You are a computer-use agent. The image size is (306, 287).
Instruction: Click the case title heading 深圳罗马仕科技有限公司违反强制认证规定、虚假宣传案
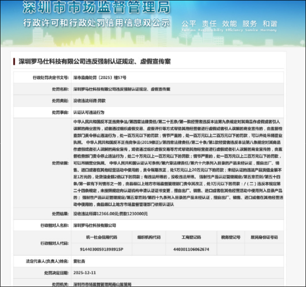pyautogui.click(x=94, y=62)
